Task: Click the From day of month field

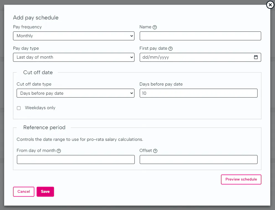Action: (x=76, y=159)
